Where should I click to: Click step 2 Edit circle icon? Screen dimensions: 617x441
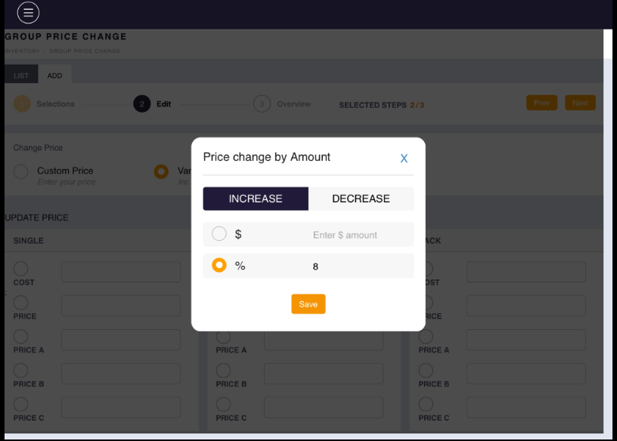(x=141, y=104)
